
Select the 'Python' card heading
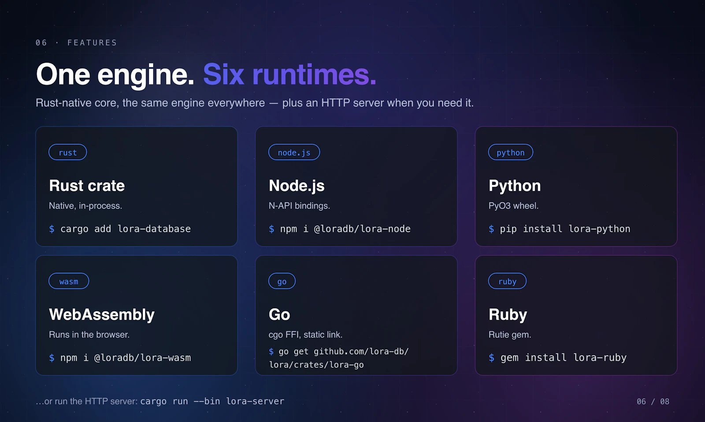[515, 186]
